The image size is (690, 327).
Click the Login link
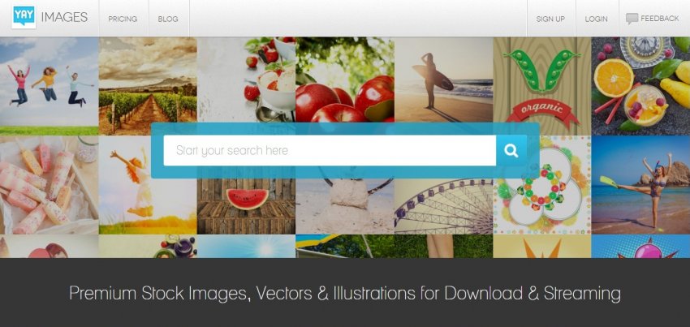coord(597,19)
